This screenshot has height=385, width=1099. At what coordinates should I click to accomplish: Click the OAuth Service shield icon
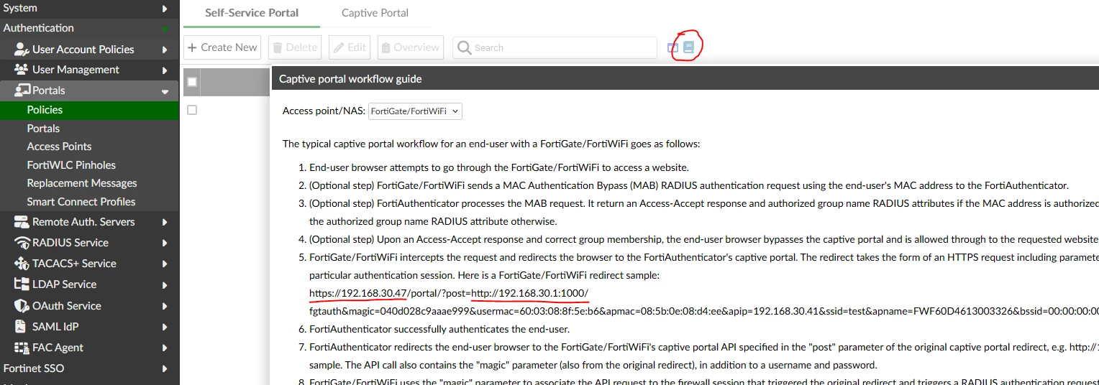(22, 306)
